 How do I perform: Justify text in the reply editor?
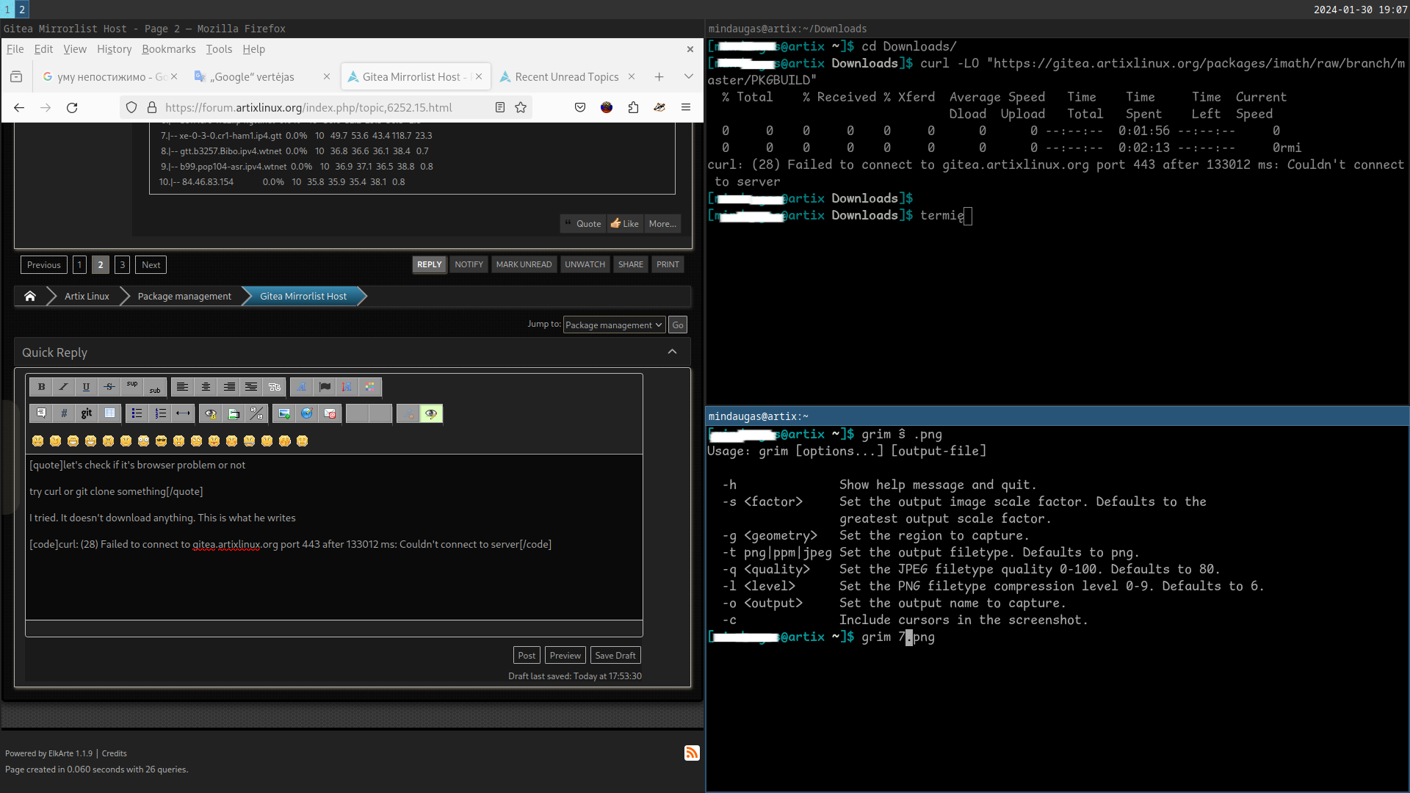click(251, 387)
